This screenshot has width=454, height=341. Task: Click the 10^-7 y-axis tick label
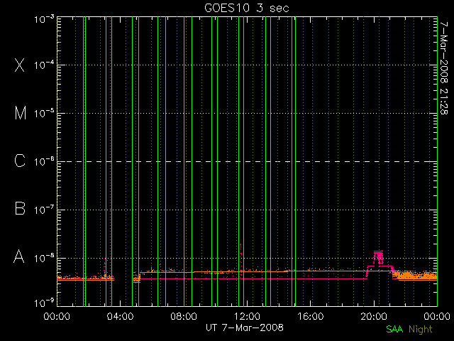click(44, 210)
